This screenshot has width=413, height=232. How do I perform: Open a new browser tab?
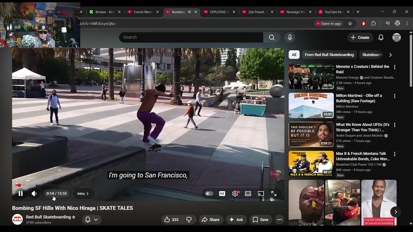pyautogui.click(x=358, y=12)
